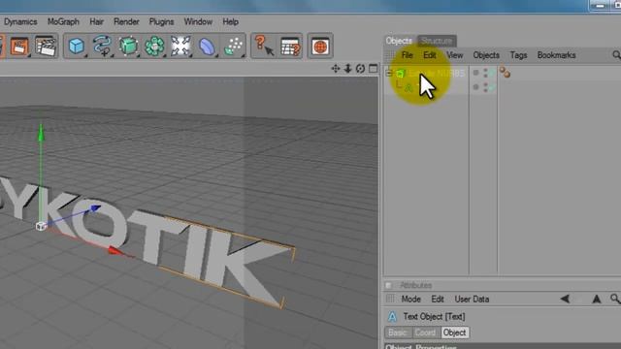
Task: Switch to the Coord attributes tab
Action: [425, 333]
